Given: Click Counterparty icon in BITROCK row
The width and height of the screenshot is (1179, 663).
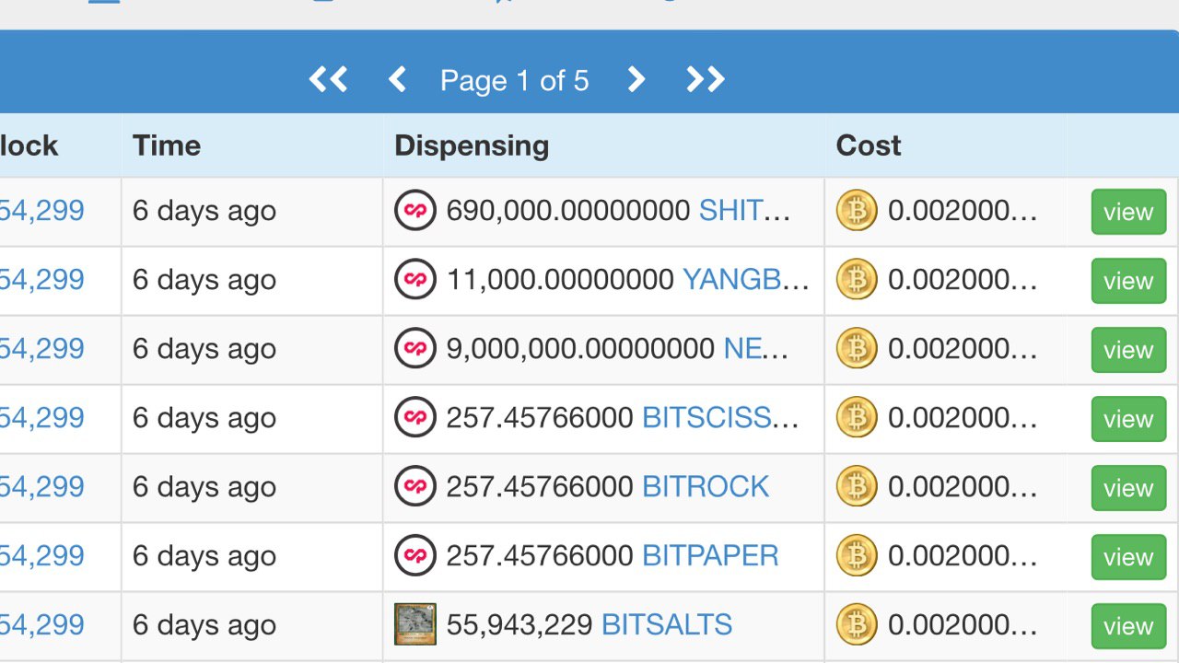Looking at the screenshot, I should point(415,487).
